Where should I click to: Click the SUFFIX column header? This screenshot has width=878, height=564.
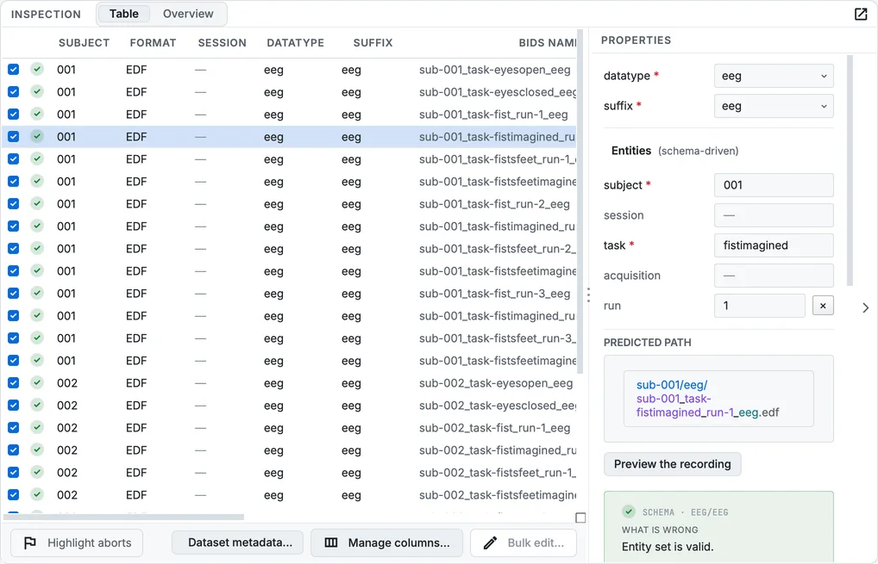tap(373, 43)
